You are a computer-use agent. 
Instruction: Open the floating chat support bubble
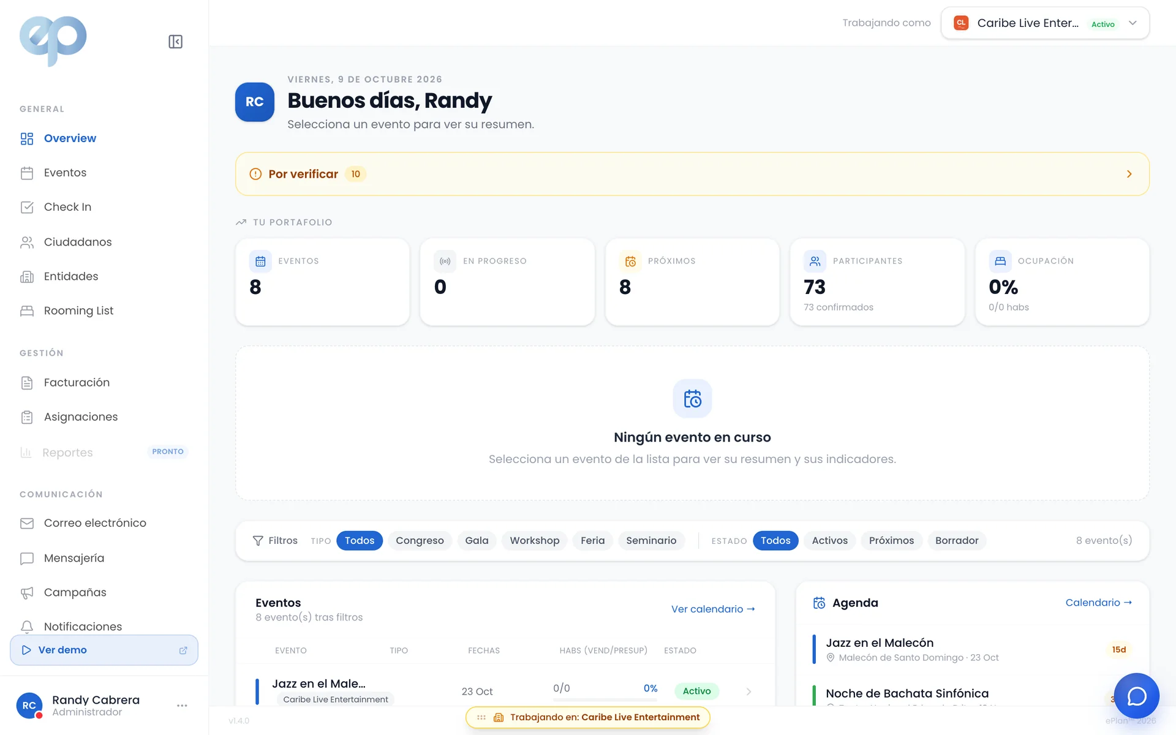click(x=1136, y=696)
